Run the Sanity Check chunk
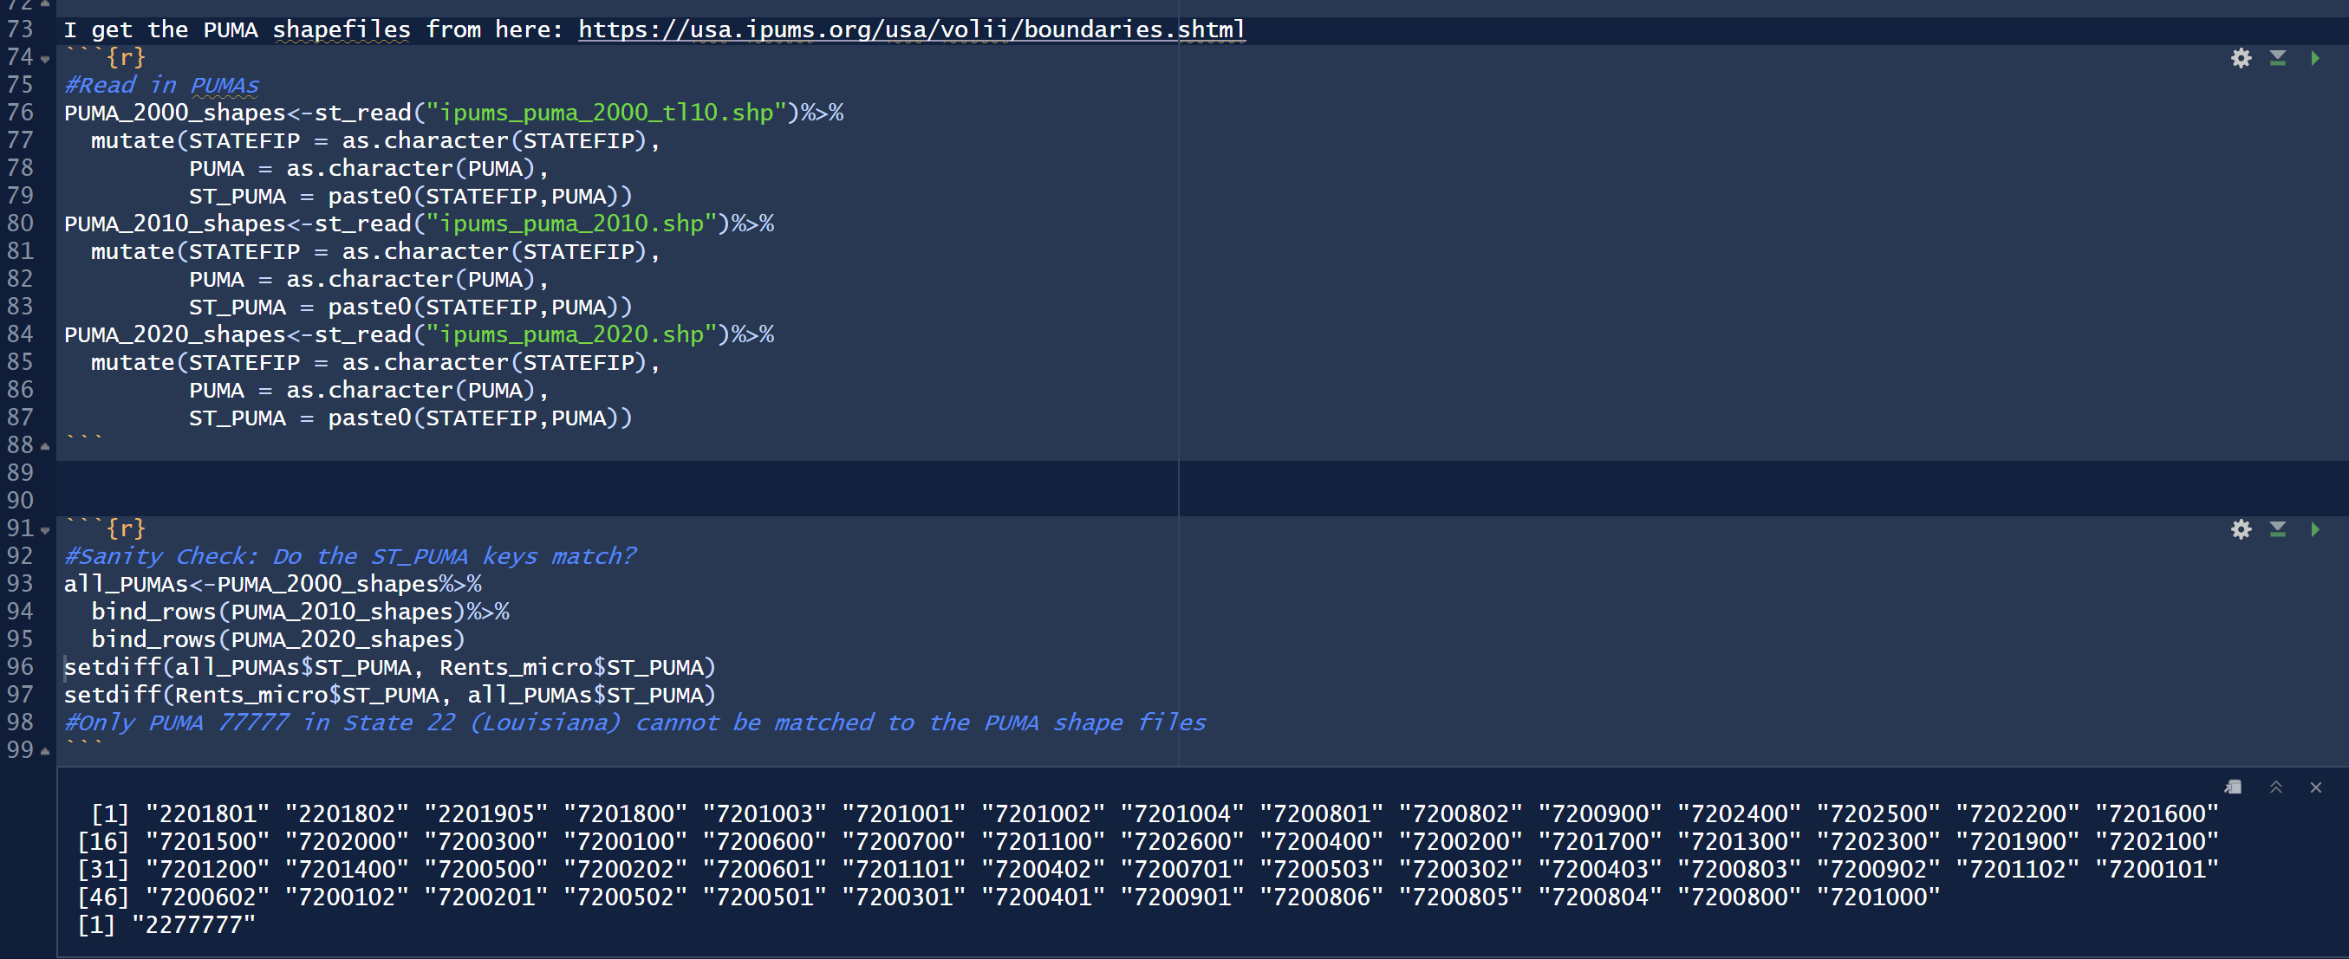Image resolution: width=2349 pixels, height=959 pixels. pyautogui.click(x=2314, y=529)
